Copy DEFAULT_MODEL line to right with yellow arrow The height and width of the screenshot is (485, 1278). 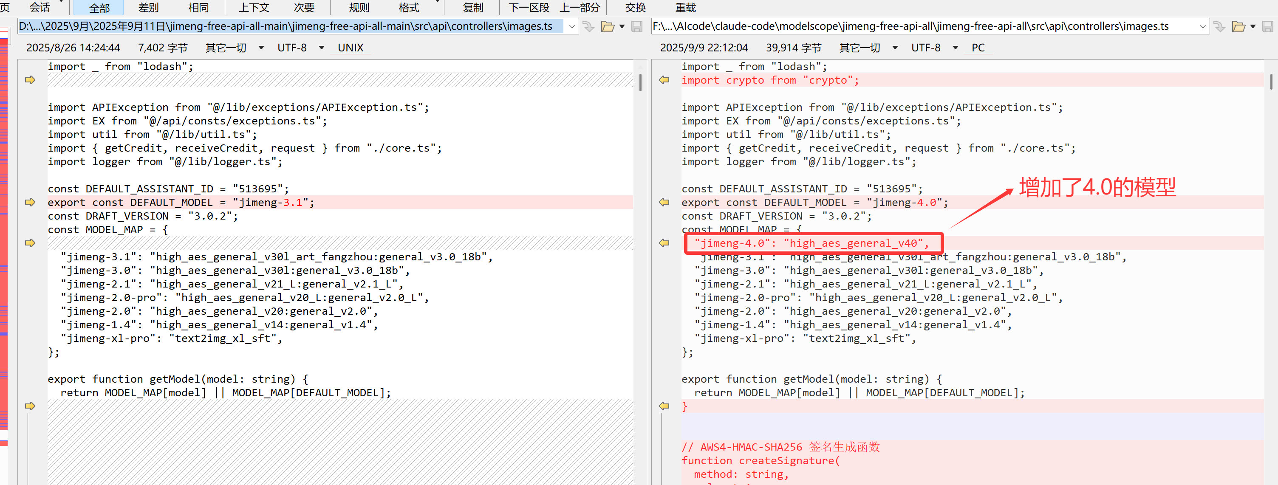(30, 202)
